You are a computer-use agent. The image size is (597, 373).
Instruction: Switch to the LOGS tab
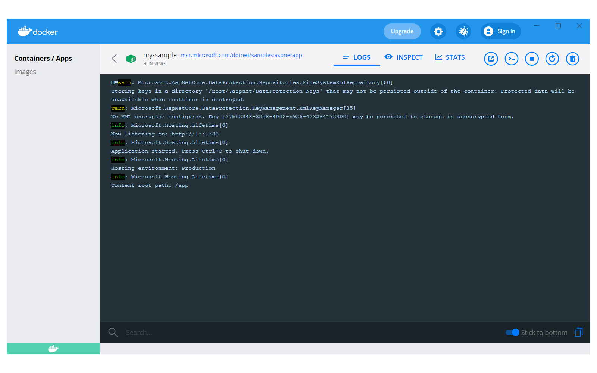357,57
